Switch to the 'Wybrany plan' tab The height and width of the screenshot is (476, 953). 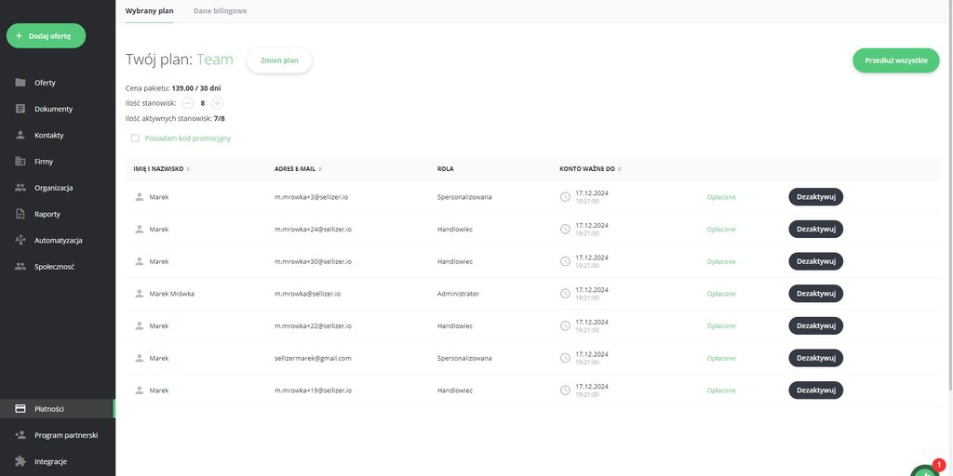click(150, 11)
